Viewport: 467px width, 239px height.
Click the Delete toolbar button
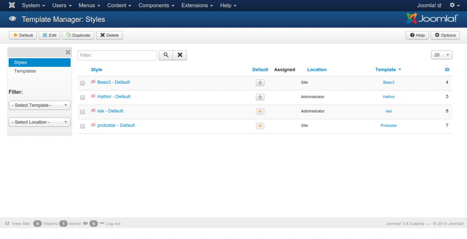pos(109,35)
